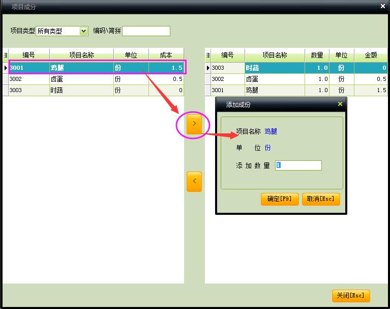The image size is (390, 309).
Task: Click the orange left-arrow remove button
Action: pos(194,182)
